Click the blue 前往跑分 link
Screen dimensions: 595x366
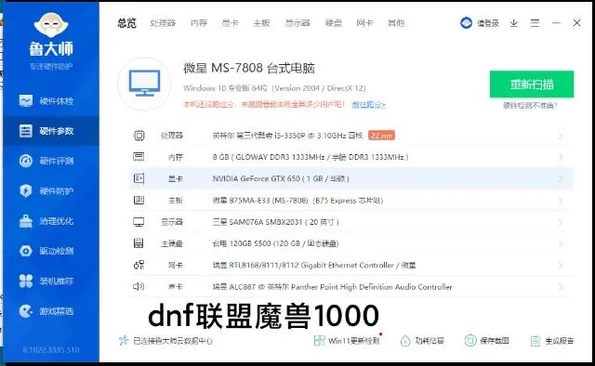[369, 104]
